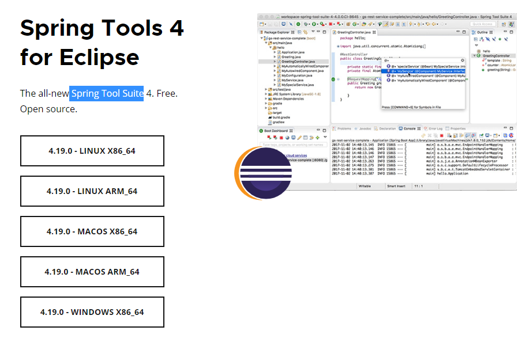This screenshot has height=342, width=529.
Task: Click the "Spring Tools 4 for Eclipse" heading
Action: pyautogui.click(x=102, y=43)
